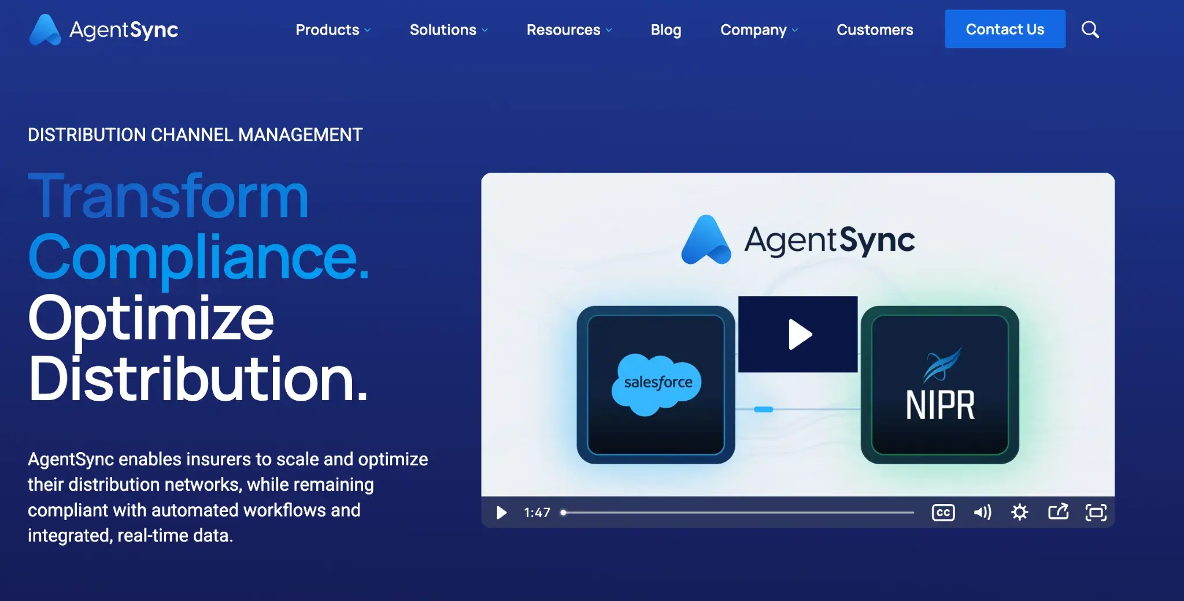Select Customers in the navigation
Image resolution: width=1184 pixels, height=601 pixels.
tap(875, 29)
